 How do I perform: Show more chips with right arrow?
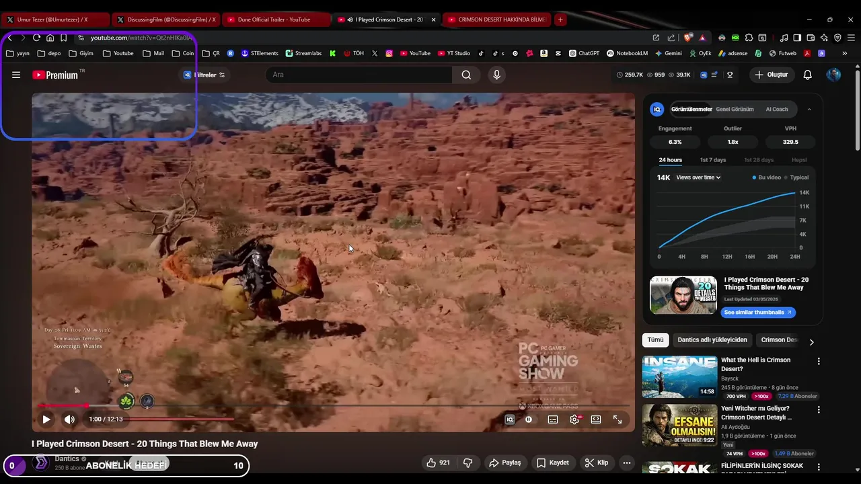tap(811, 342)
